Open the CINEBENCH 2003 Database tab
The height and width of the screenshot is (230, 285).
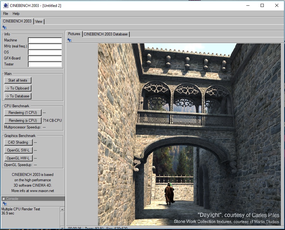(x=106, y=34)
